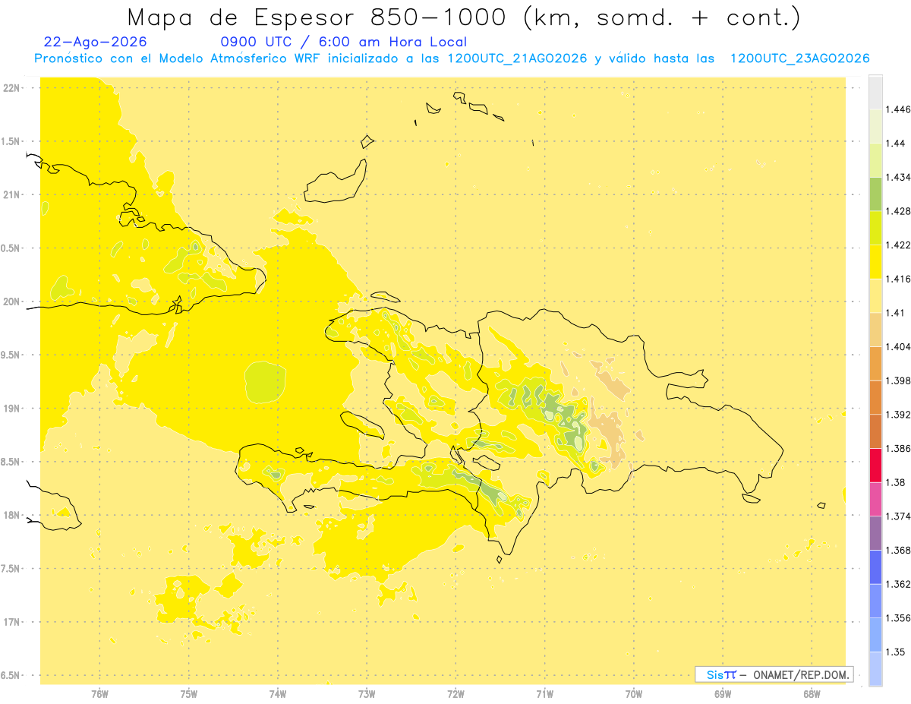The width and height of the screenshot is (911, 704).
Task: Click the '17N' latitude label
Action: [x=11, y=622]
